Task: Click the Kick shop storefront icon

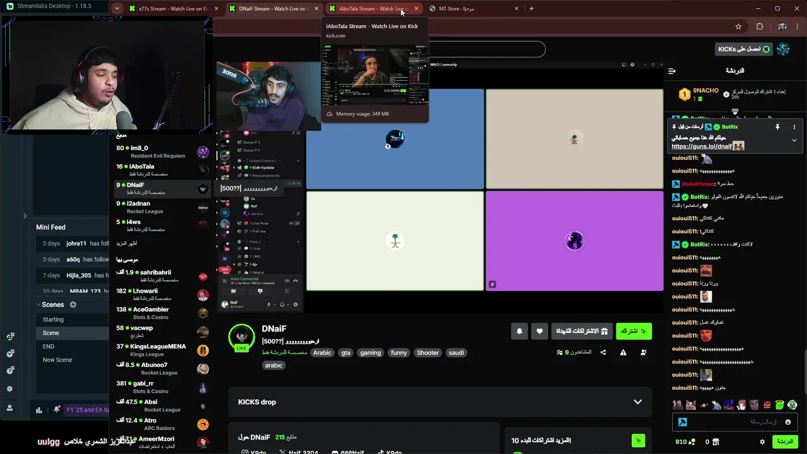Action: click(716, 442)
